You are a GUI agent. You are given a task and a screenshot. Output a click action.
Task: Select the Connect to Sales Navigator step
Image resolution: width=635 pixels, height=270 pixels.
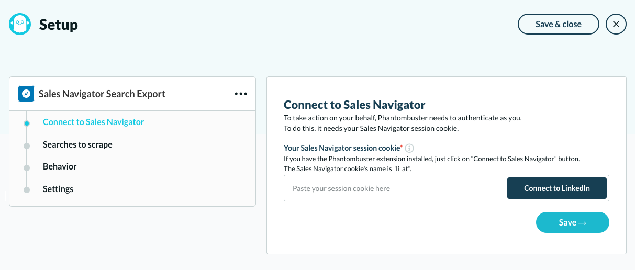click(x=94, y=122)
